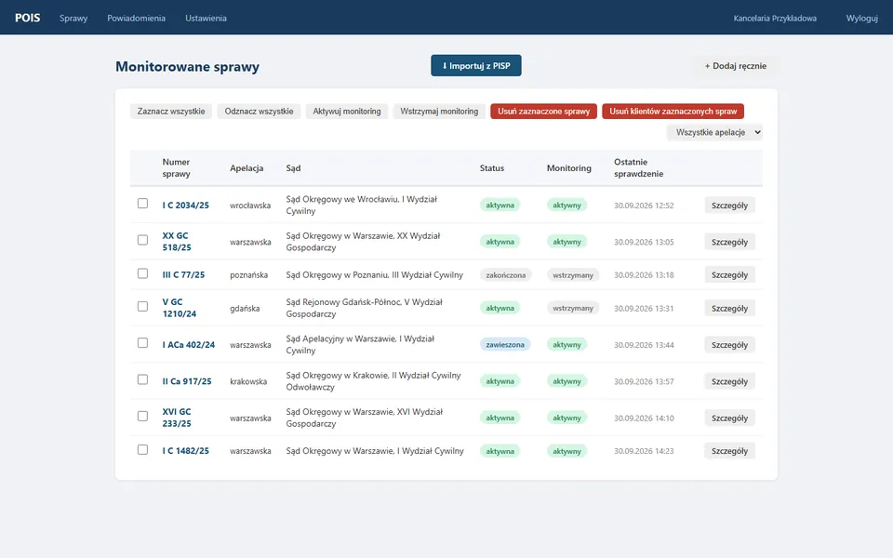Open Szczegóły for case XX GC 518/25
Screen dimensions: 893x558
(729, 242)
